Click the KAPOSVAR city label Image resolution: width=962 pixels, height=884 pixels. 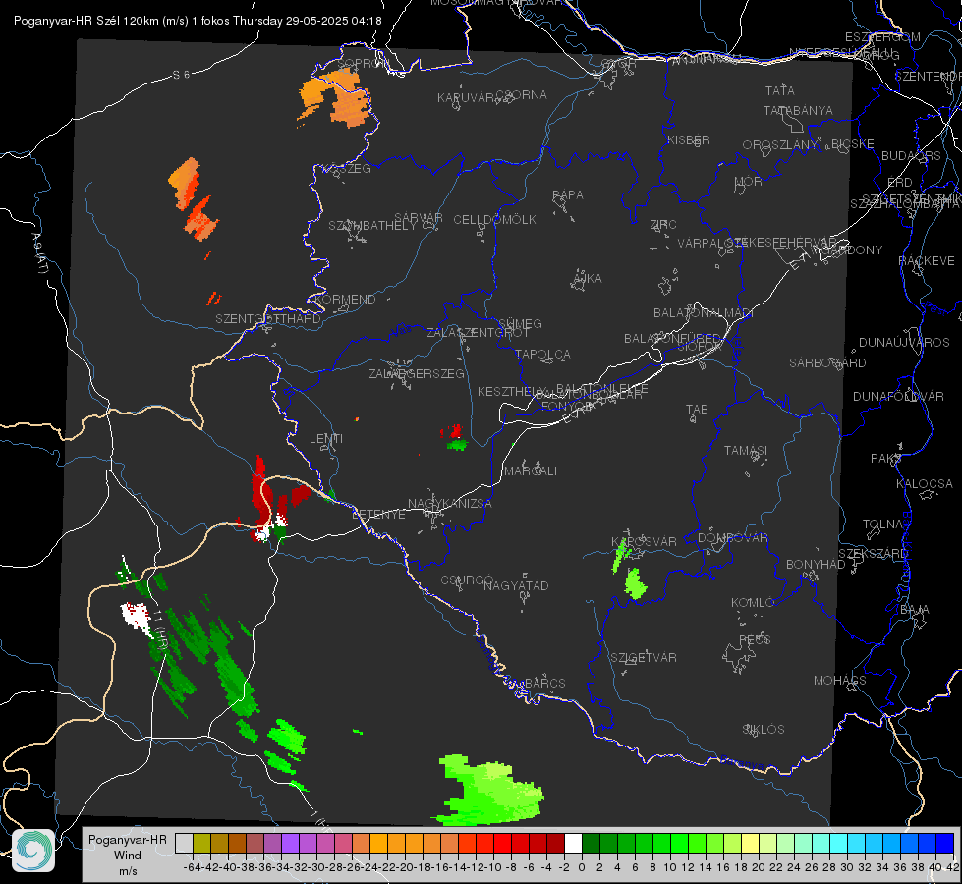644,541
